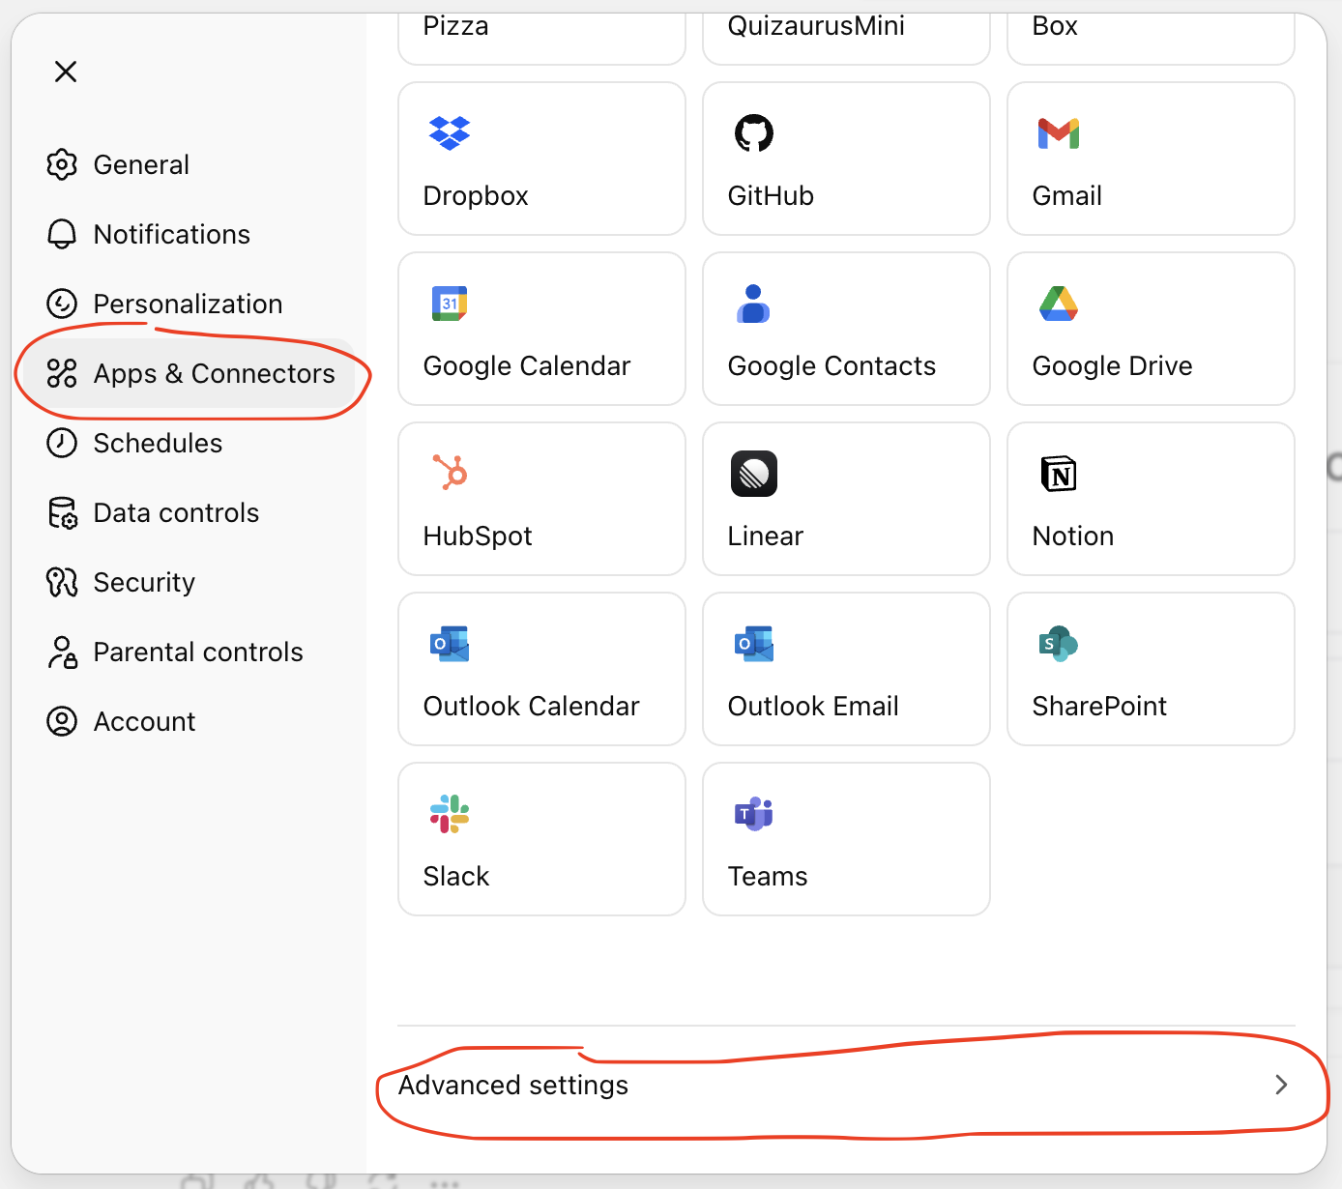Switch to the Security section
1342x1189 pixels.
144,582
